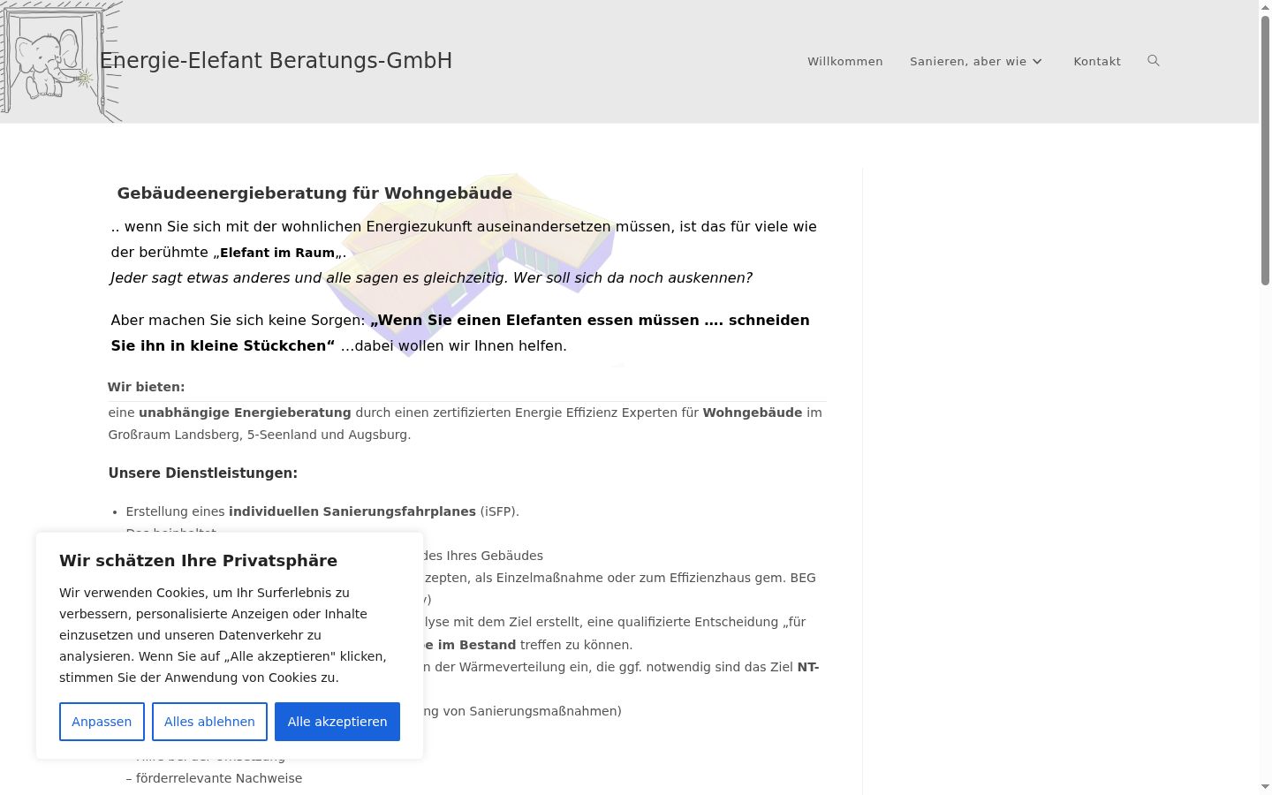This screenshot has height=795, width=1272.
Task: Click Alle akzeptieren cookie button
Action: pos(337,722)
